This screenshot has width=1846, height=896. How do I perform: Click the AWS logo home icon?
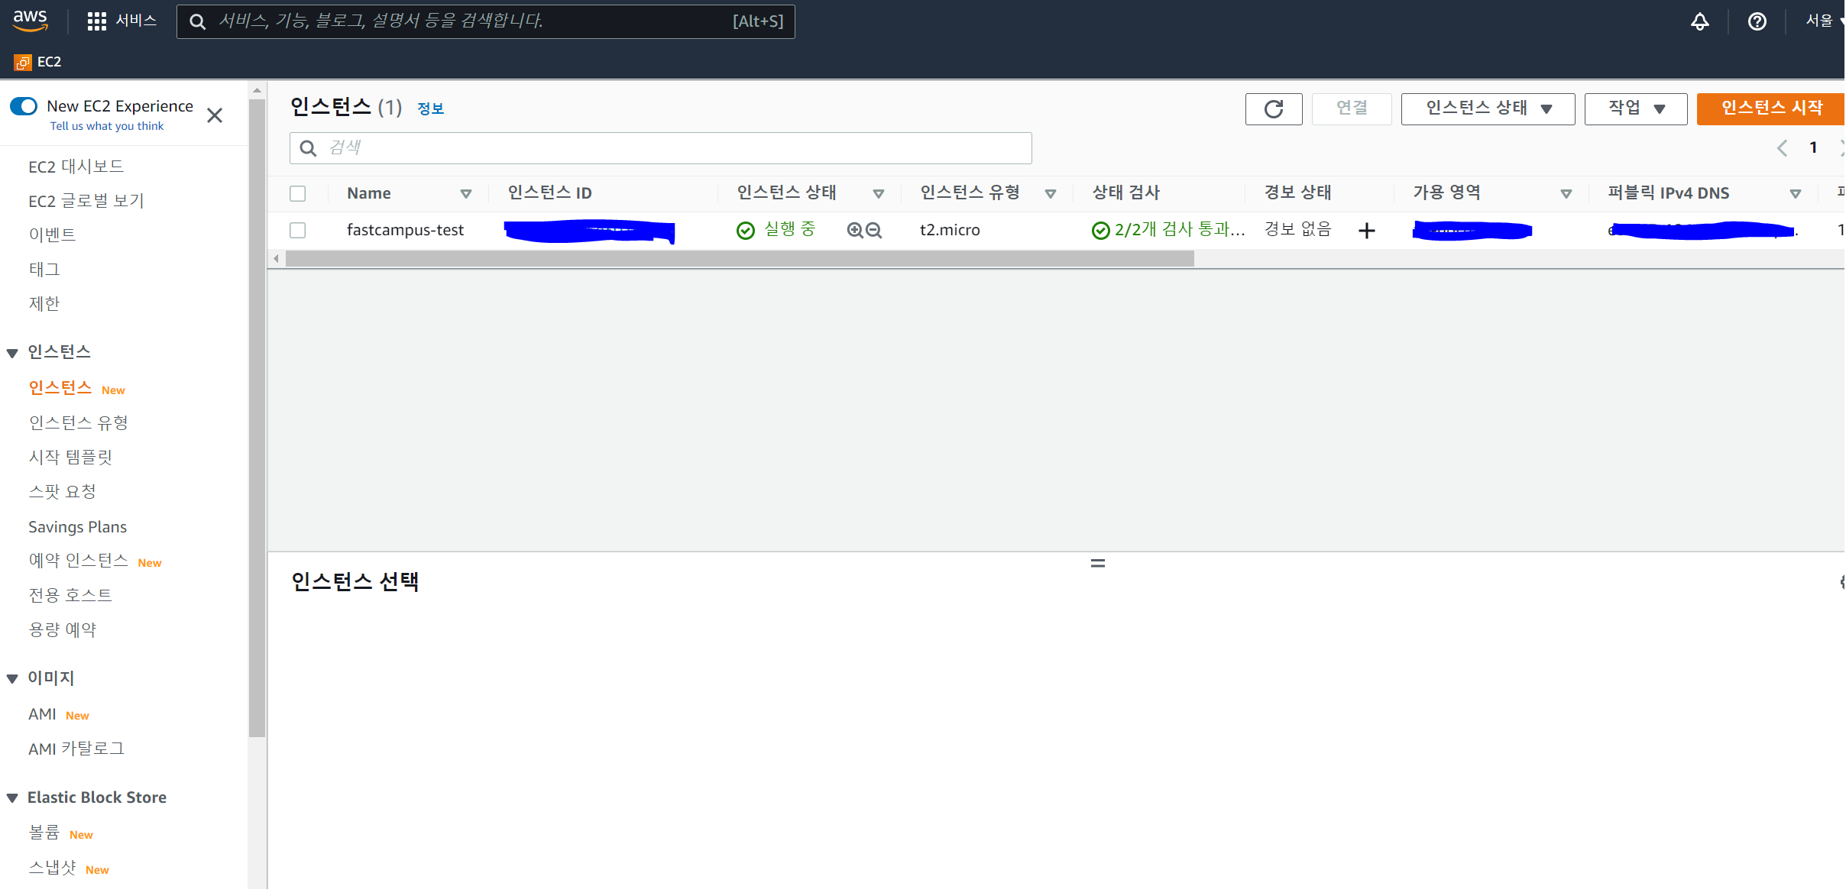(x=31, y=21)
